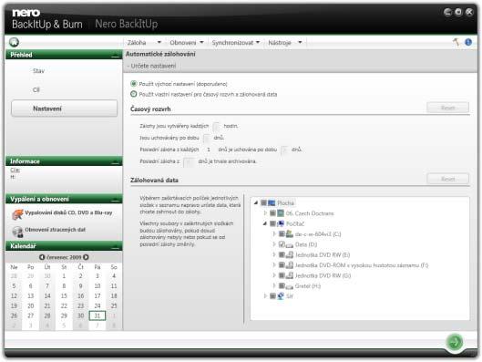Click Vypalování disků CD, DVD a Blu-ray
Screen dimensions: 482x362
[x=68, y=212]
